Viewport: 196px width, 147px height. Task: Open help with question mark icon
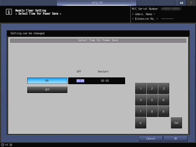click(x=191, y=3)
